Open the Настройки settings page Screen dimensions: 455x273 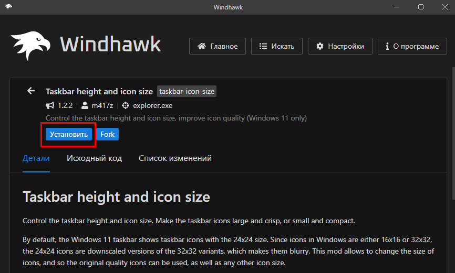(x=340, y=46)
